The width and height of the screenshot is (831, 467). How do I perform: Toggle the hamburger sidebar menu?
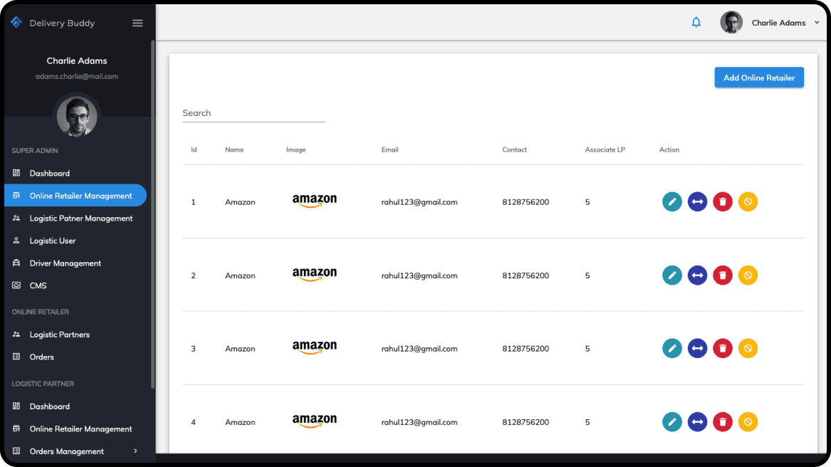[137, 23]
